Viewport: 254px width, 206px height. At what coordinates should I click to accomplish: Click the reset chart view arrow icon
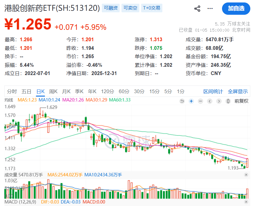point(182,101)
